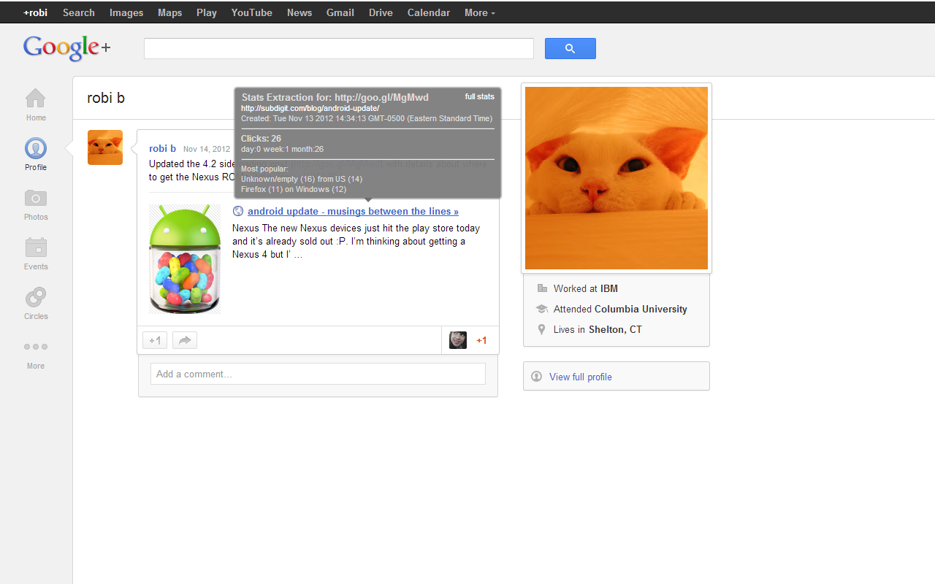935x584 pixels.
Task: Open the Circles icon in sidebar
Action: 35,297
